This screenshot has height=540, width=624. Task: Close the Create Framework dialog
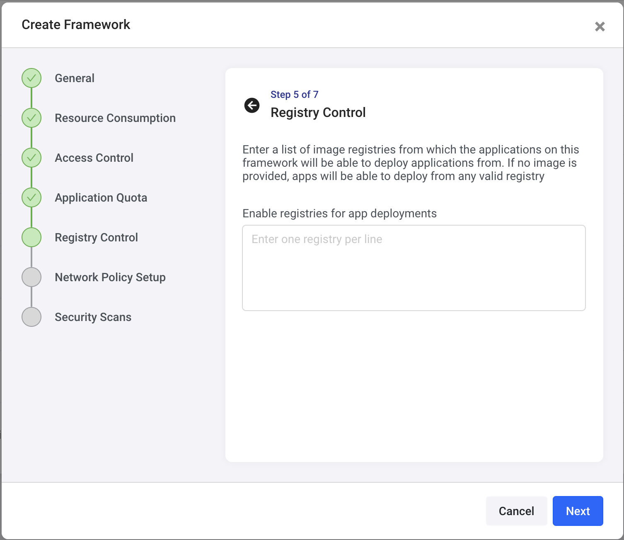600,27
